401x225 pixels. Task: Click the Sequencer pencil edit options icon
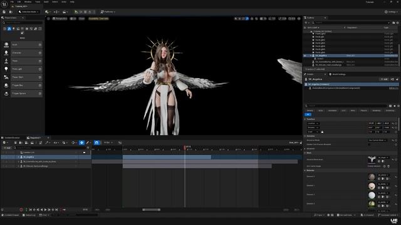pos(88,142)
